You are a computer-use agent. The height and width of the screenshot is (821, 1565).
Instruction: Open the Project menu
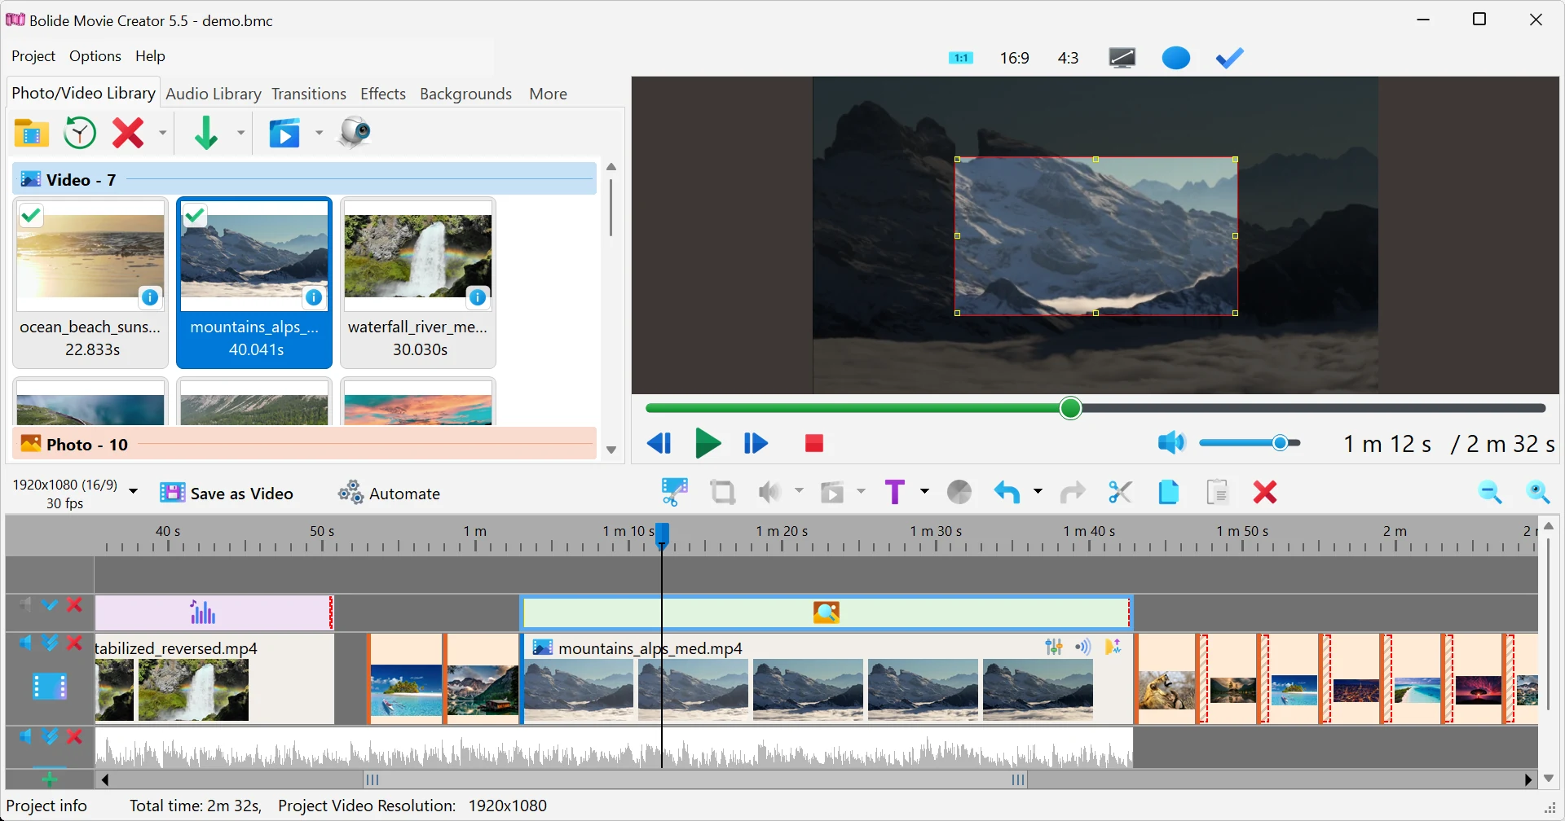[x=33, y=56]
